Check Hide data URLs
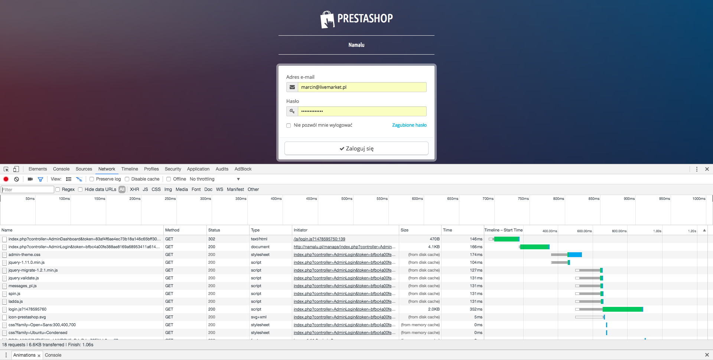This screenshot has height=360, width=713. pos(80,189)
